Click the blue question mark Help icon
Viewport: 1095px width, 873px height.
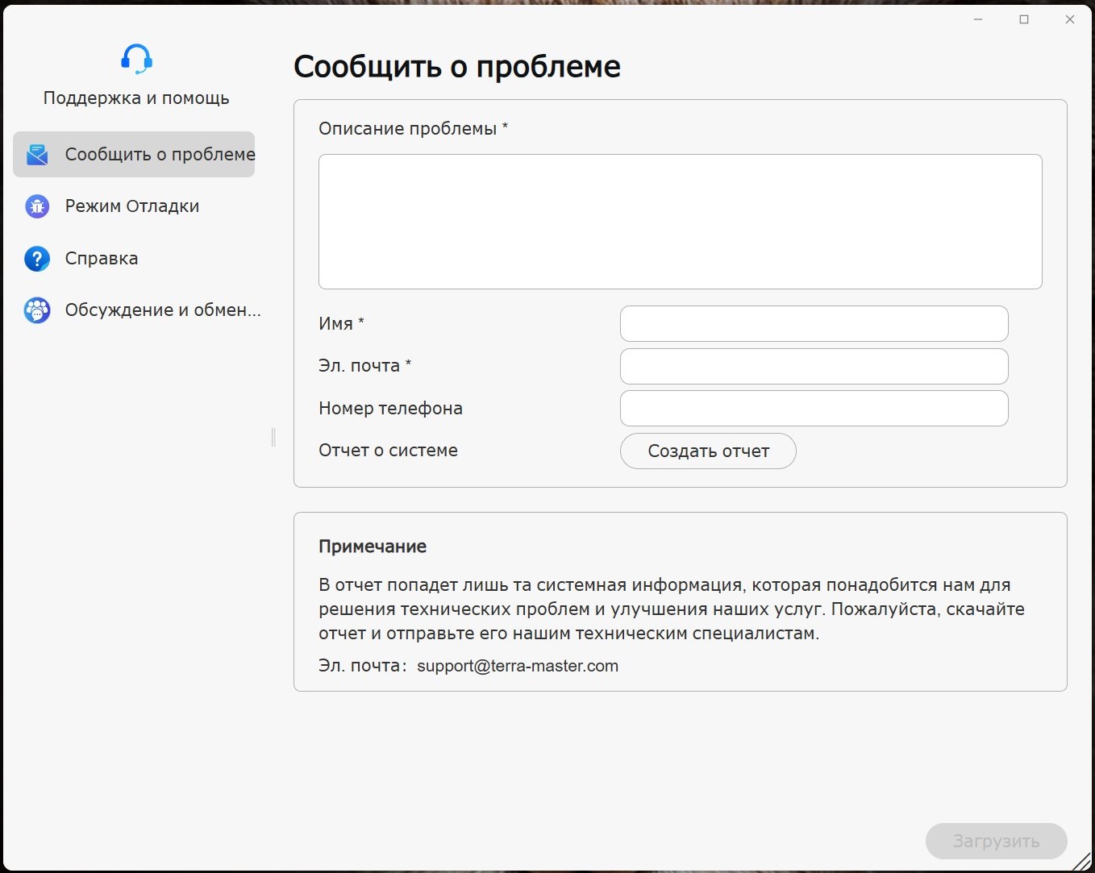point(37,259)
